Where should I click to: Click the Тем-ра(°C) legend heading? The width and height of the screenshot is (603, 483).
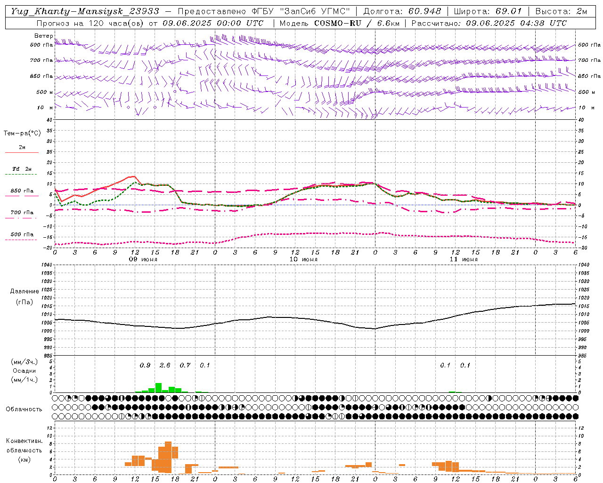[22, 133]
